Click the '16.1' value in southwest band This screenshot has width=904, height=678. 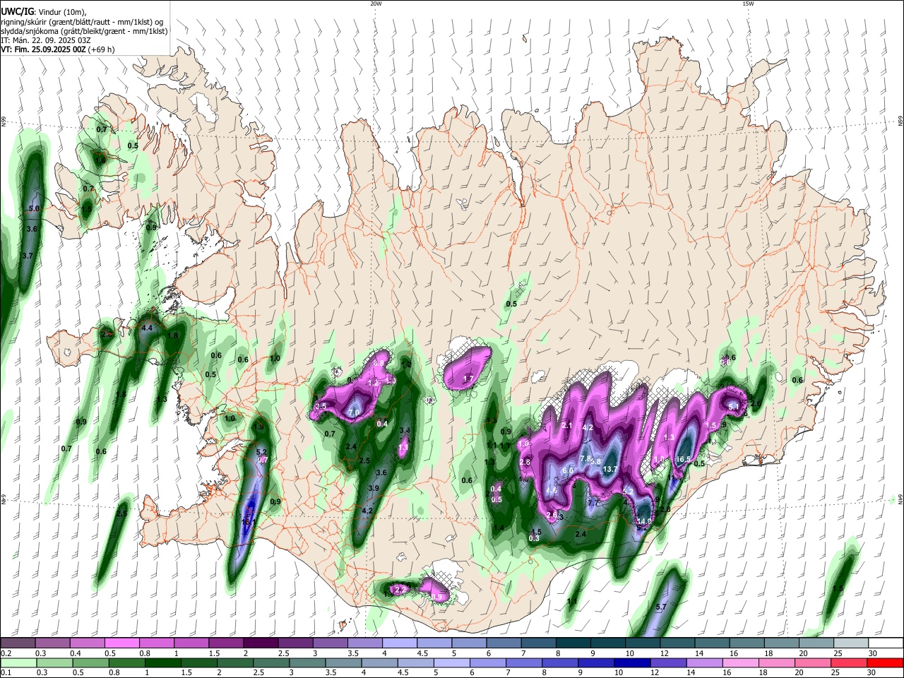(248, 523)
